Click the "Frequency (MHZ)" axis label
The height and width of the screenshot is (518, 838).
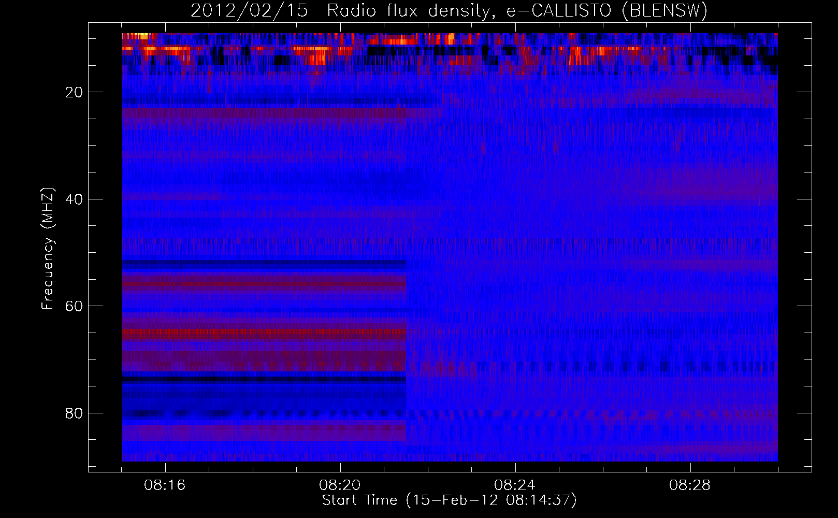(x=47, y=249)
